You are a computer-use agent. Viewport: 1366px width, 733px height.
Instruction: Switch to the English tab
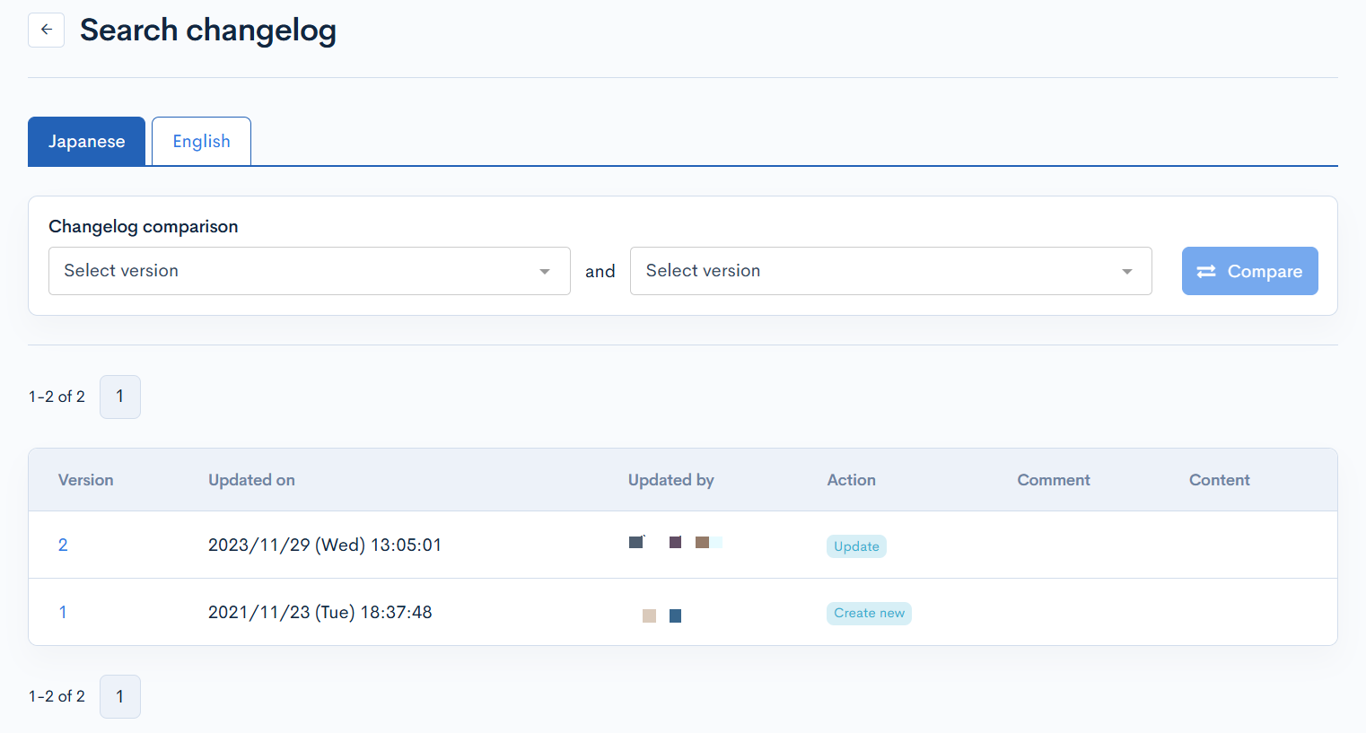[201, 142]
